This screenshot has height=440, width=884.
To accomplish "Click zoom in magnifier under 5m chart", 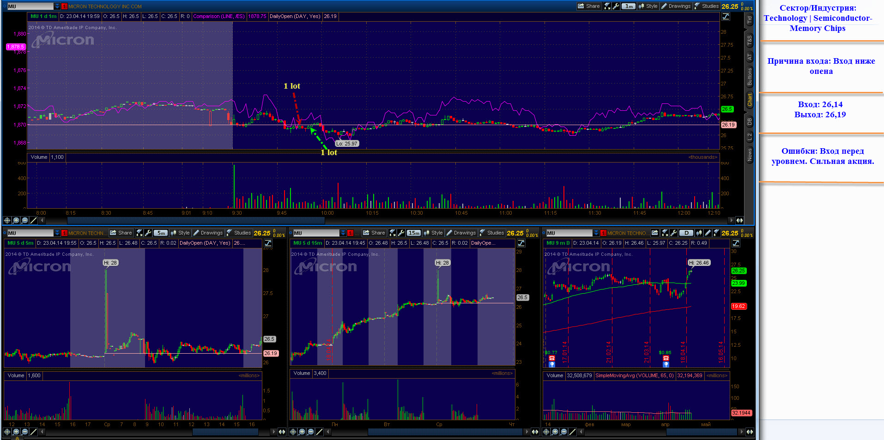I will (16, 432).
